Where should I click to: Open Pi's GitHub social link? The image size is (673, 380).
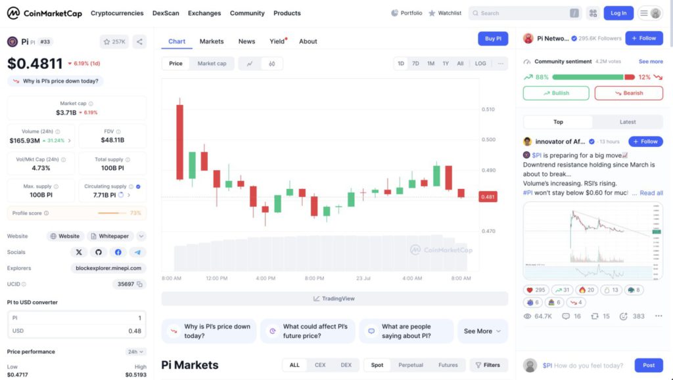click(99, 252)
